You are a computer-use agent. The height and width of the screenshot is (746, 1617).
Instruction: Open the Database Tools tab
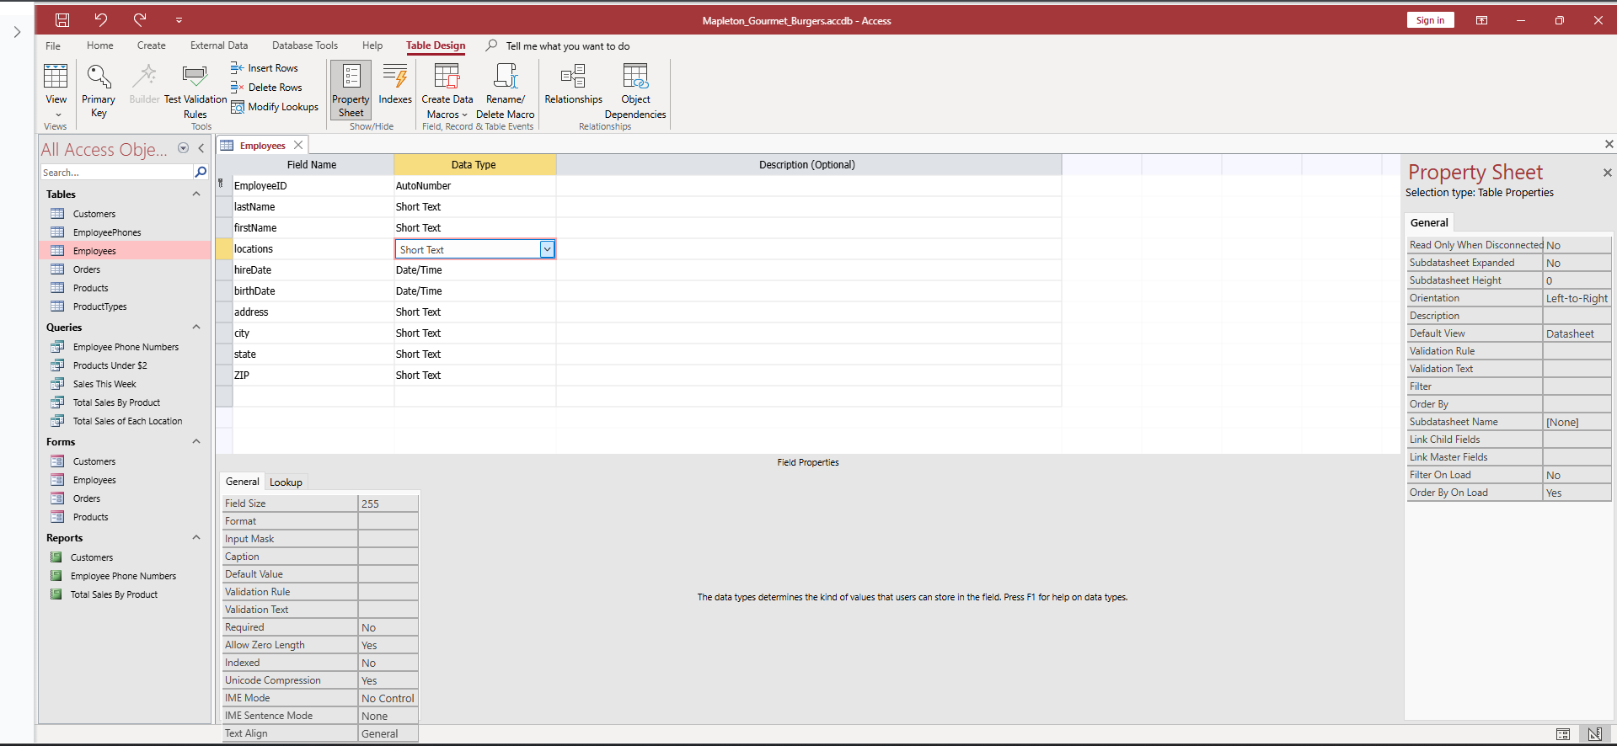tap(305, 45)
